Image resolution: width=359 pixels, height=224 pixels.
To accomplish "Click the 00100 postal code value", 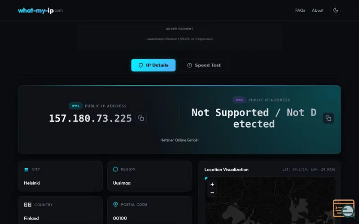I will [x=120, y=218].
